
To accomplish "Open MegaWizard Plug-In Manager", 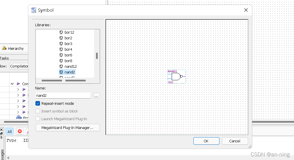I will (67, 128).
